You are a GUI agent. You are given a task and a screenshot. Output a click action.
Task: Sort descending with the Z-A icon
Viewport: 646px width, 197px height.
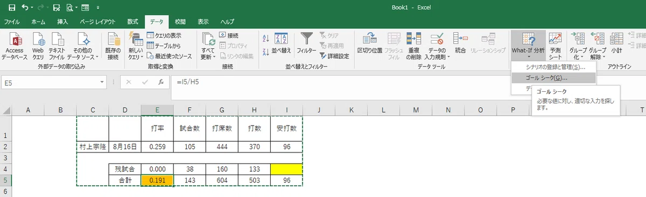[x=265, y=52]
